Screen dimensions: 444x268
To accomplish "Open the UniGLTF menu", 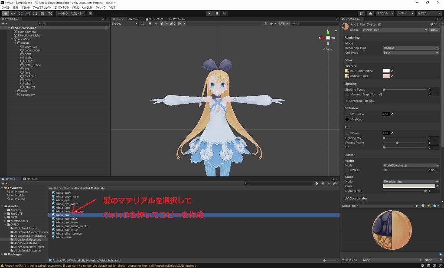I will pos(87,7).
